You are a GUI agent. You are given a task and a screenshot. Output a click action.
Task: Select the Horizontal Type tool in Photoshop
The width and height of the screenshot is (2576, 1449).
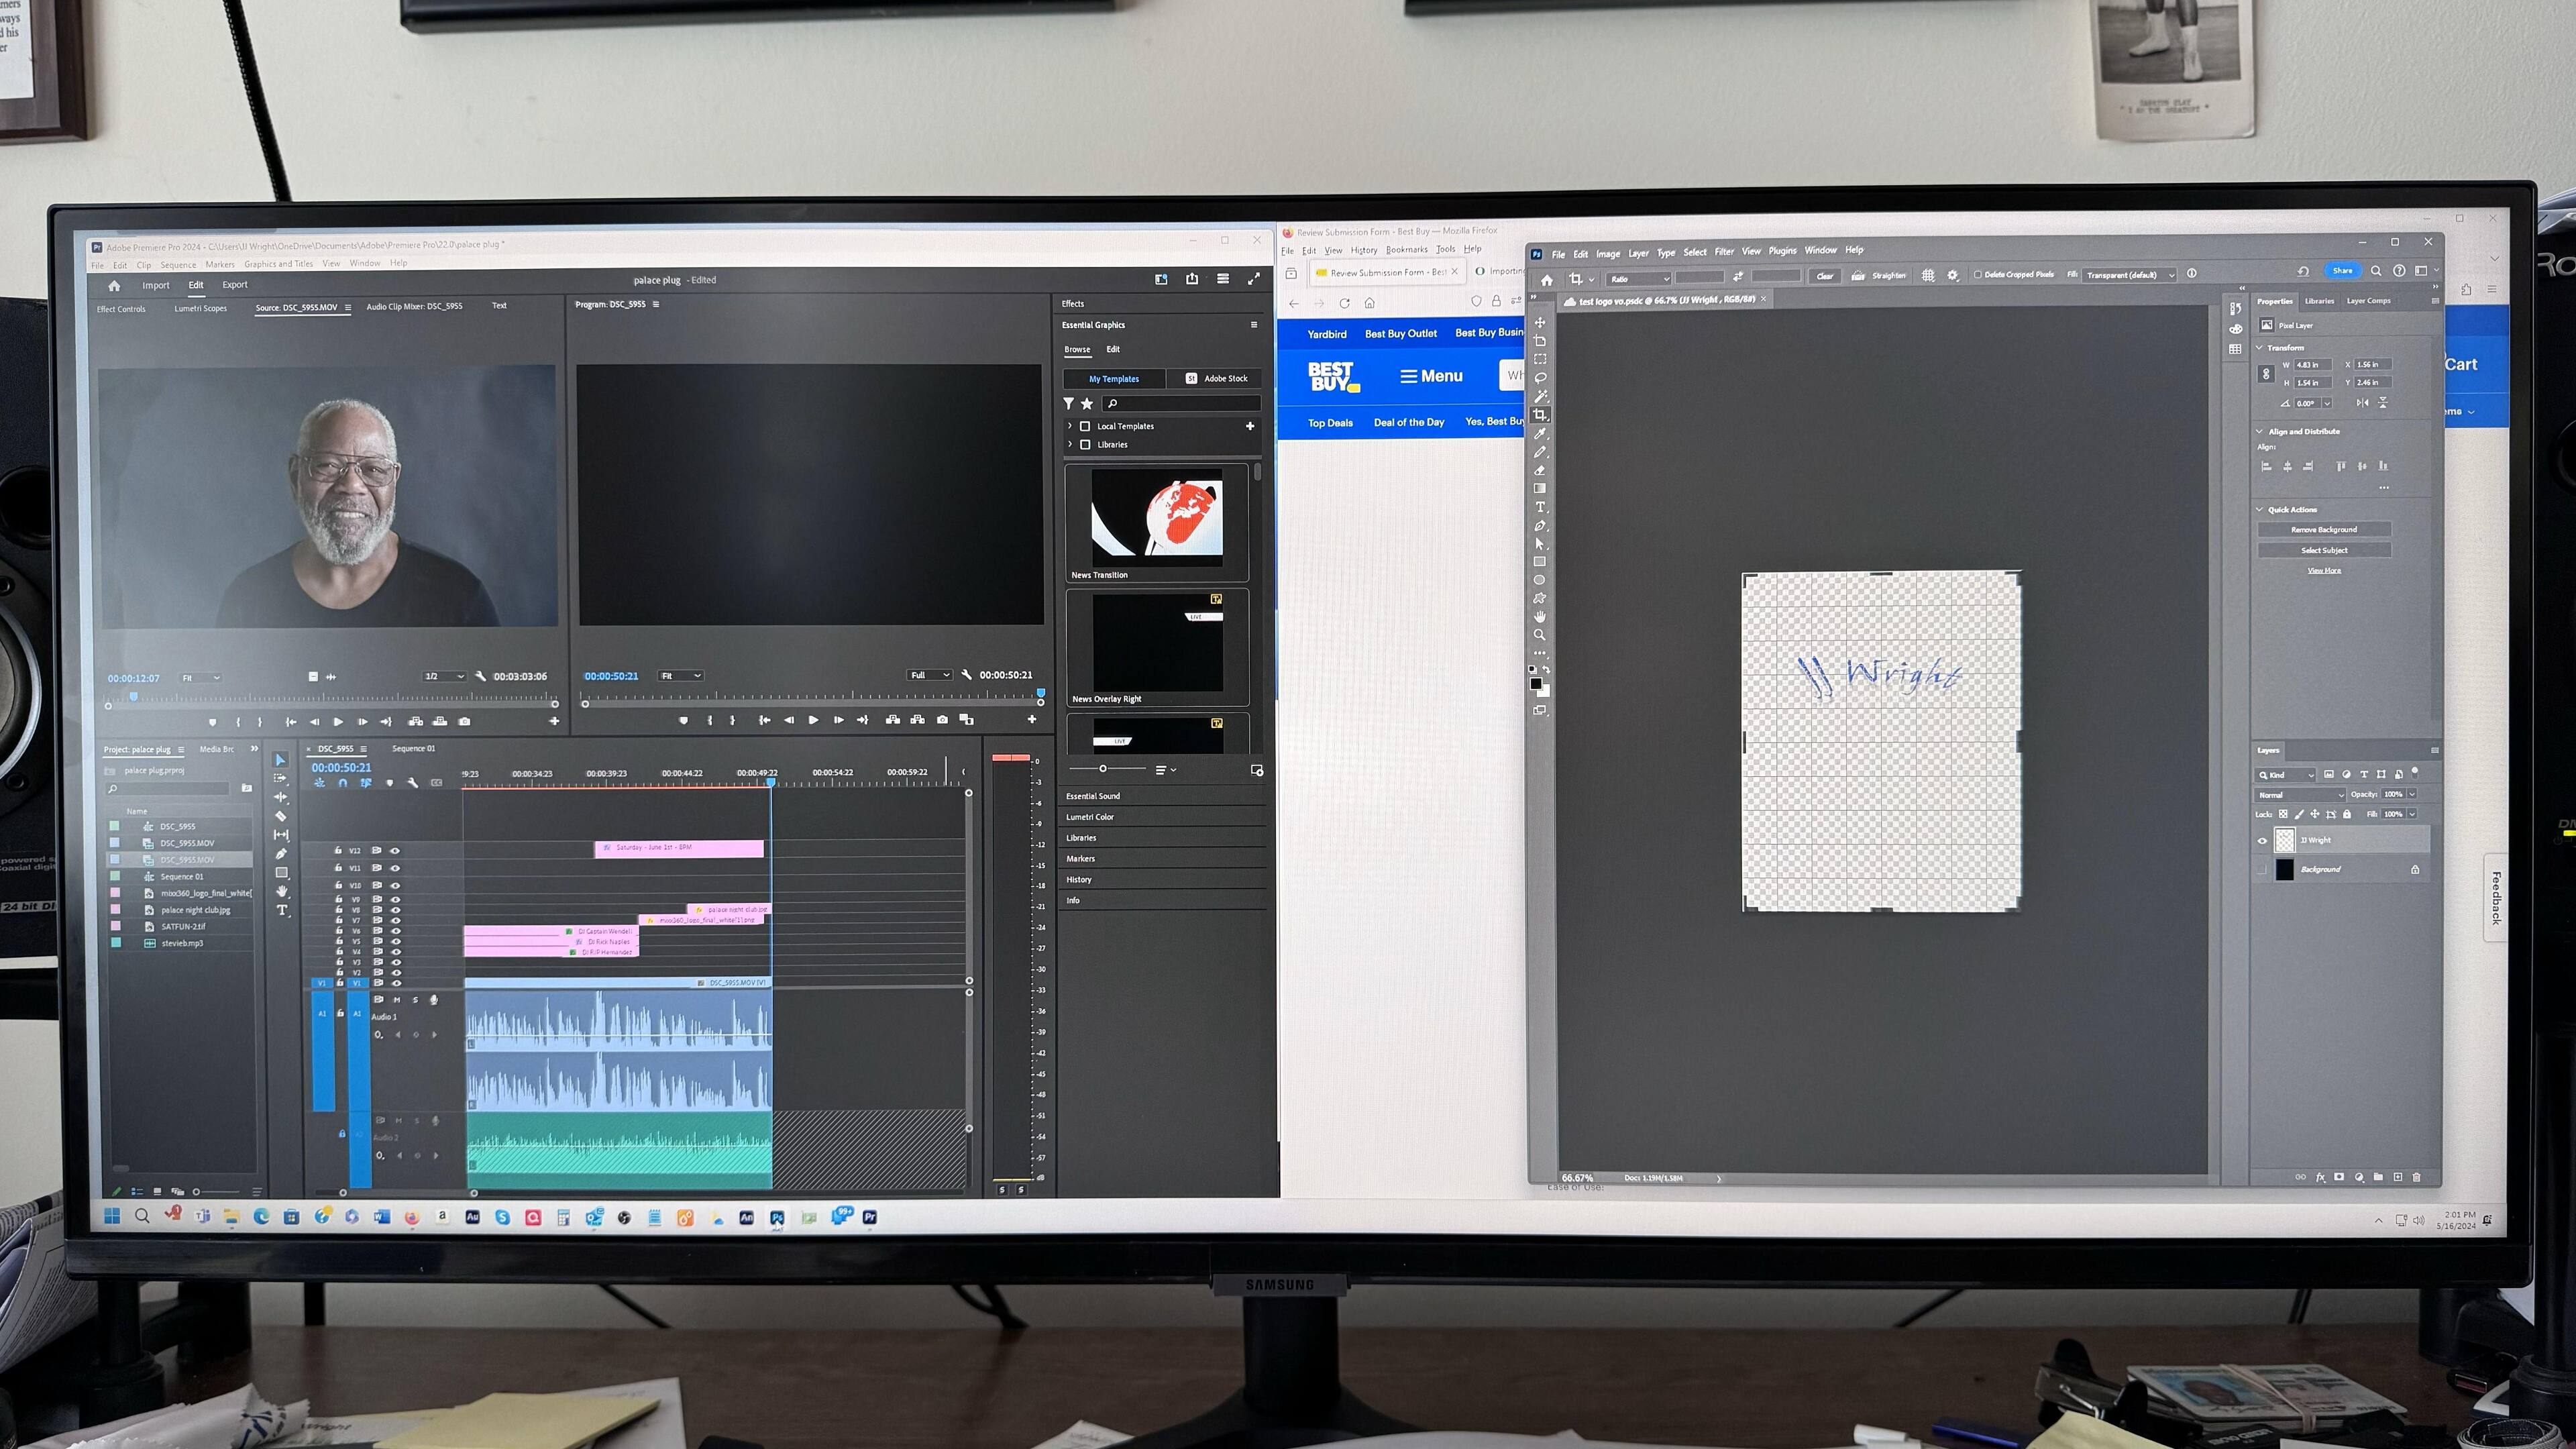pos(1540,507)
